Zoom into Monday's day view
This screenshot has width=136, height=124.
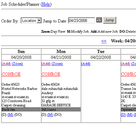(57, 64)
